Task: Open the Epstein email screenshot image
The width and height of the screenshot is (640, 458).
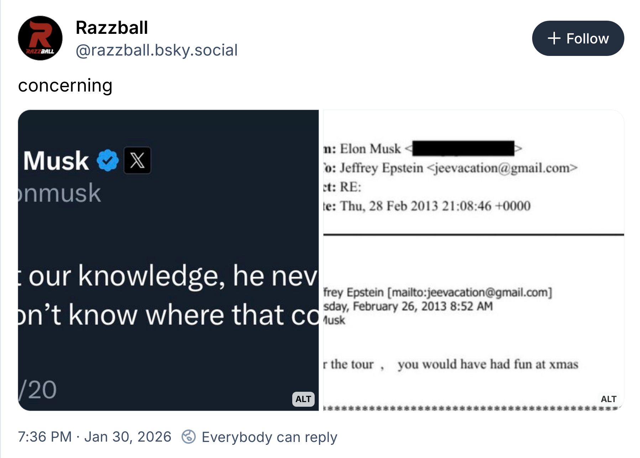Action: click(x=473, y=260)
